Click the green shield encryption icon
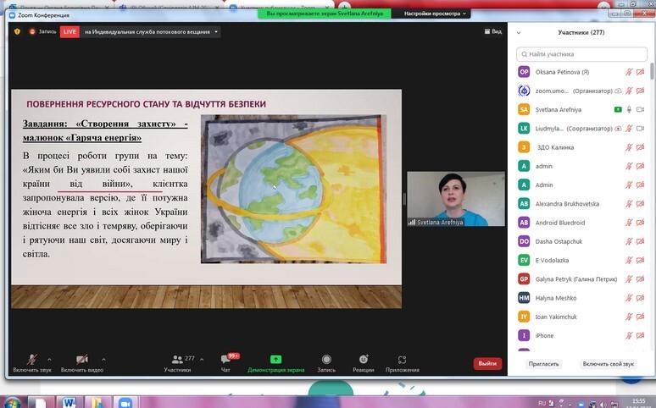This screenshot has height=408, width=656. tap(16, 31)
